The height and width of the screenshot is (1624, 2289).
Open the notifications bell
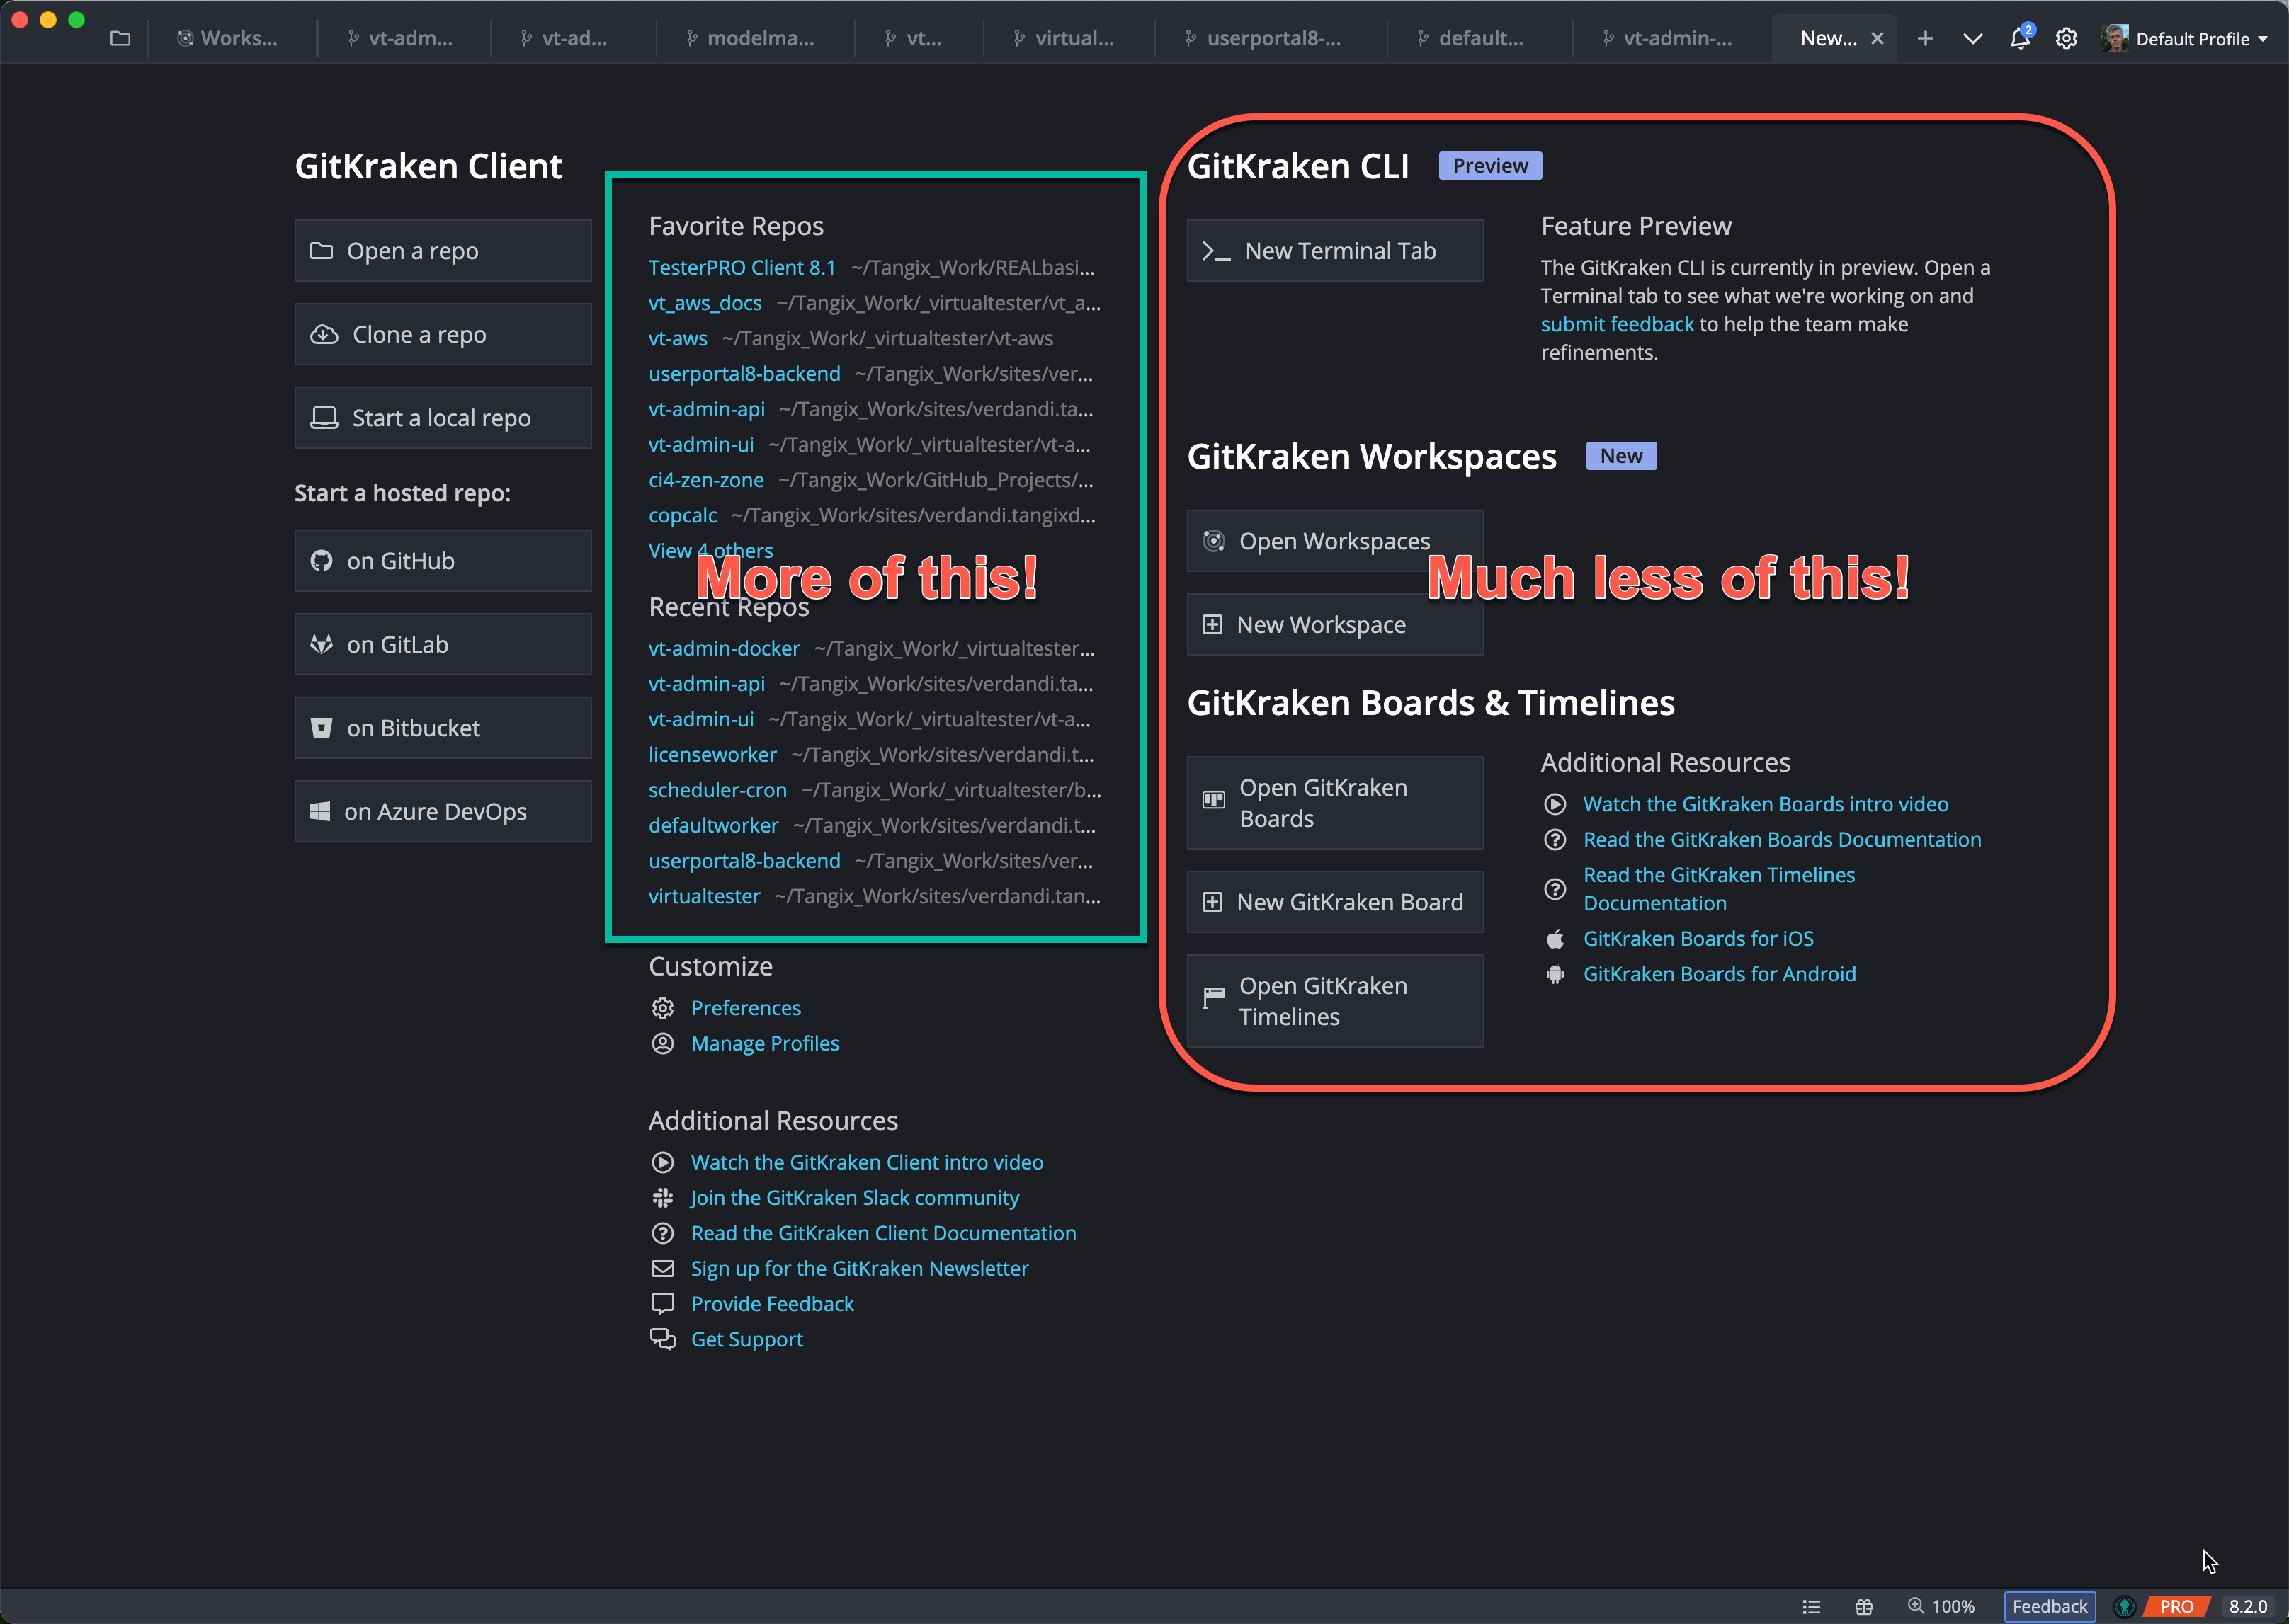coord(2021,37)
